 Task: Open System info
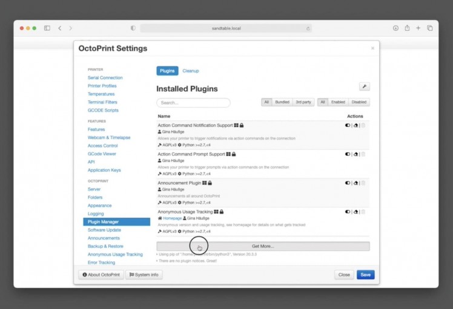[144, 275]
